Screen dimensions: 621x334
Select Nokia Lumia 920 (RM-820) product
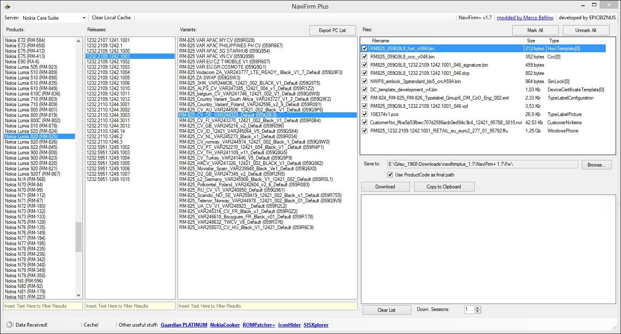point(31,163)
